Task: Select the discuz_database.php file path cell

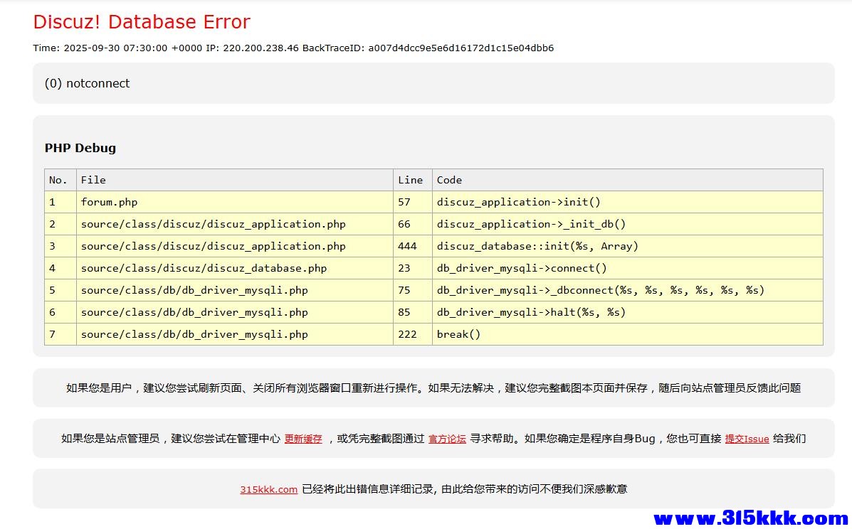Action: tap(204, 268)
